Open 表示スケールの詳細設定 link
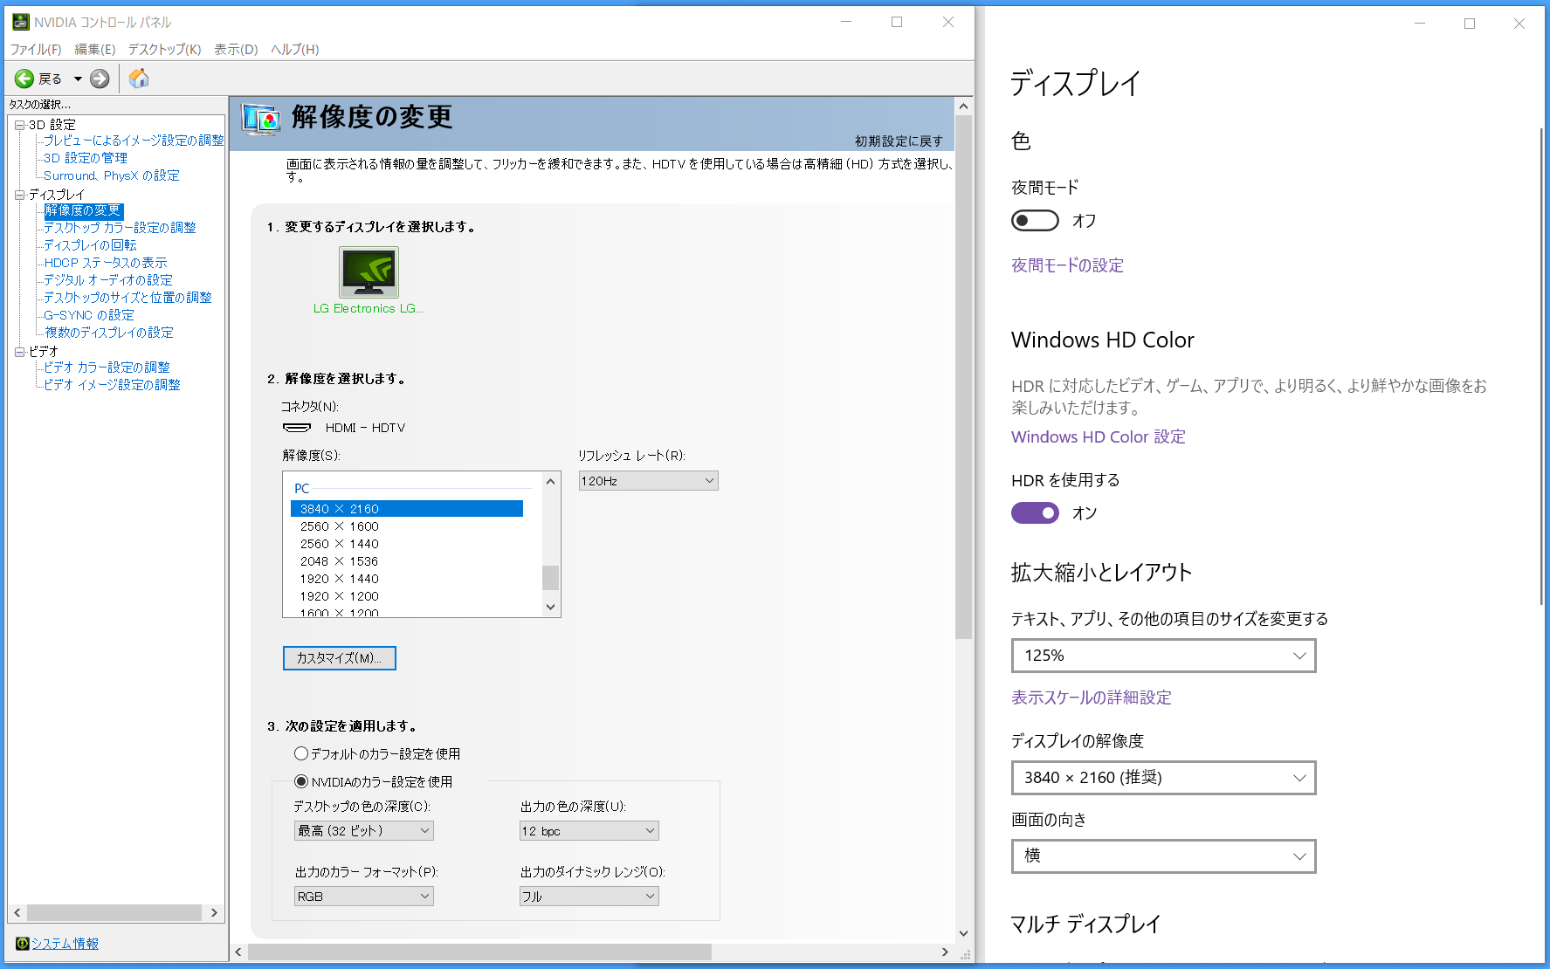1550x969 pixels. click(1092, 698)
